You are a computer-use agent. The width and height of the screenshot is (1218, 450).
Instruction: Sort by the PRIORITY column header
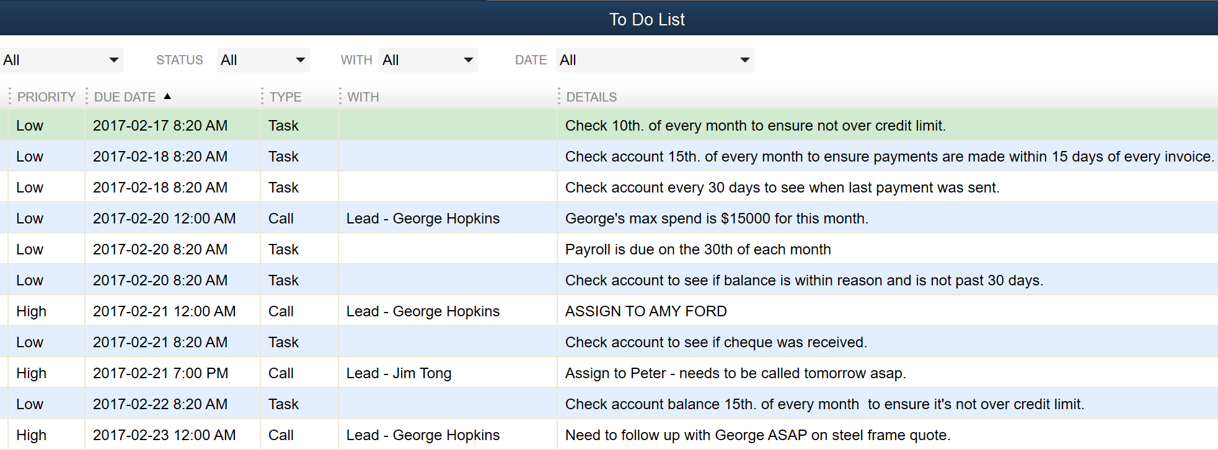(46, 97)
